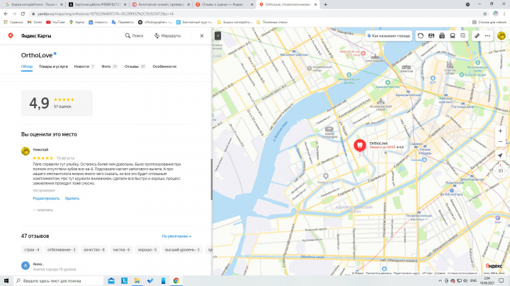Open the 'Полезные статьи' bookmarks folder

[x=272, y=22]
